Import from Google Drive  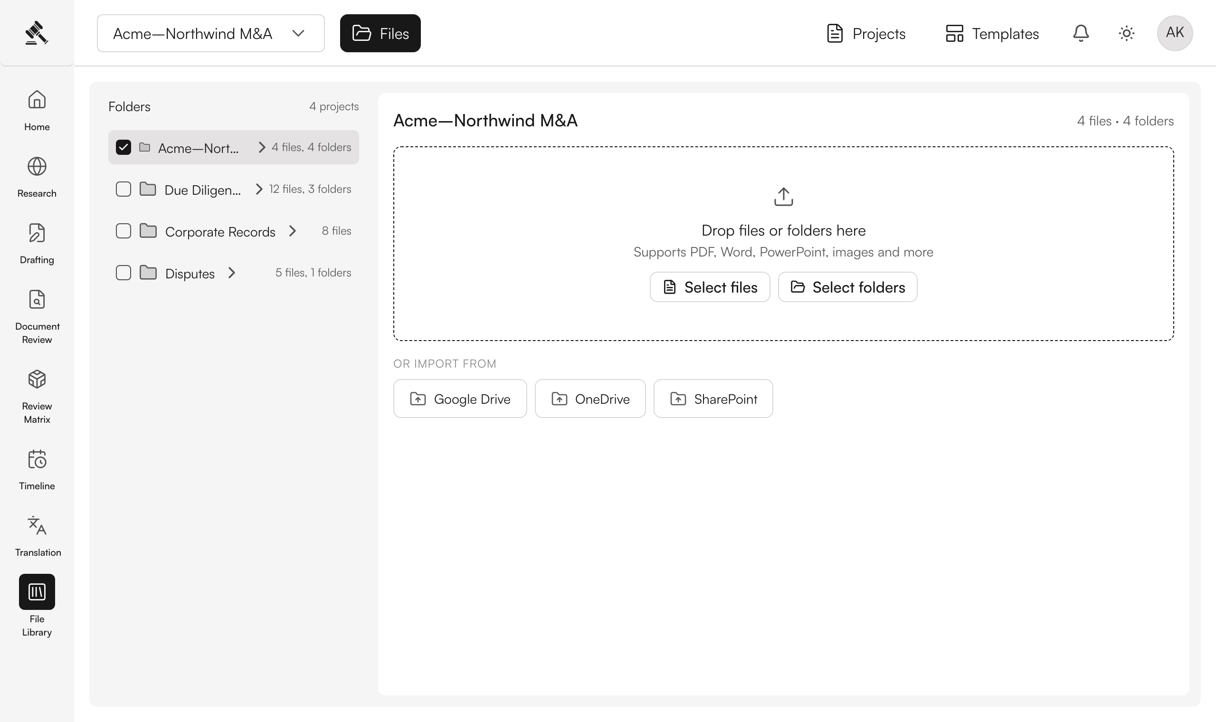460,399
